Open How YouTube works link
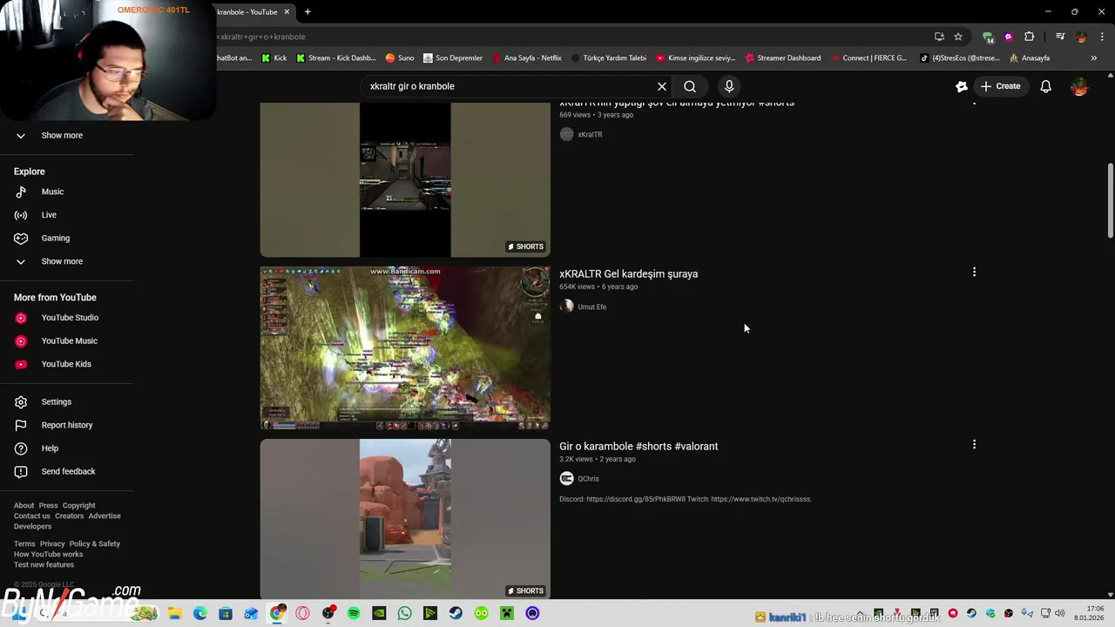The height and width of the screenshot is (627, 1115). 48,554
